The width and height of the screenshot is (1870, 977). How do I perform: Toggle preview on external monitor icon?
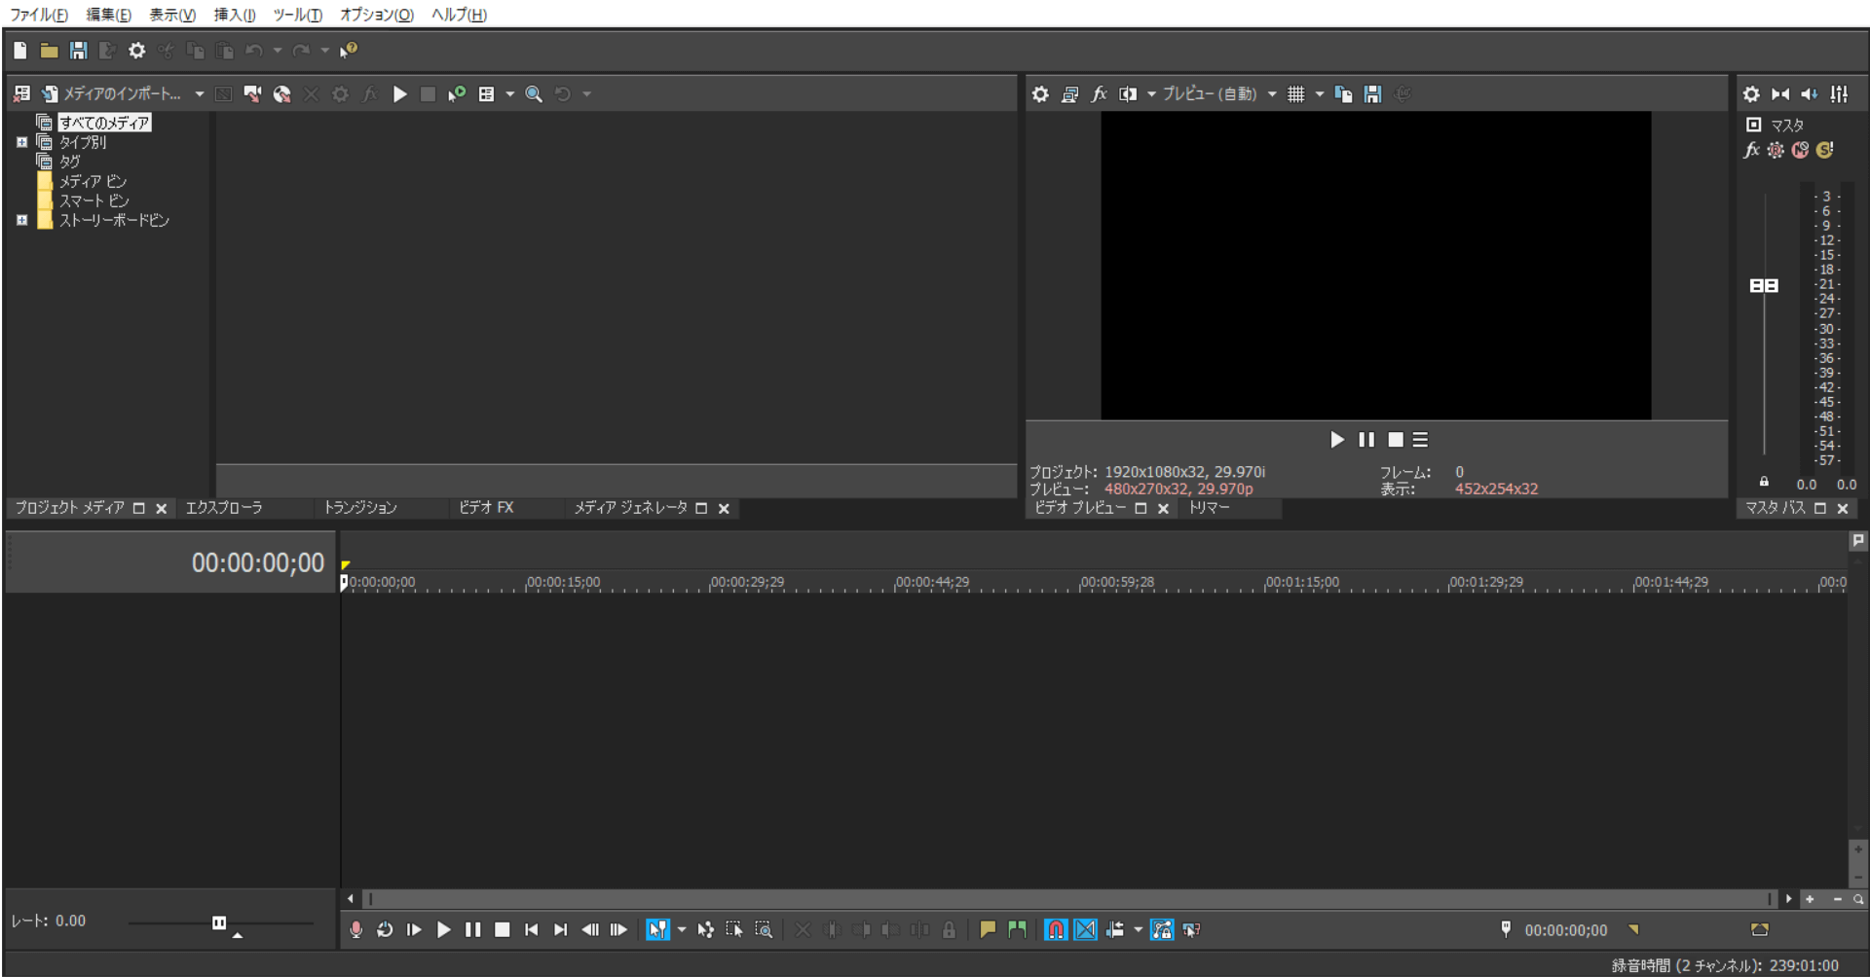[1069, 94]
